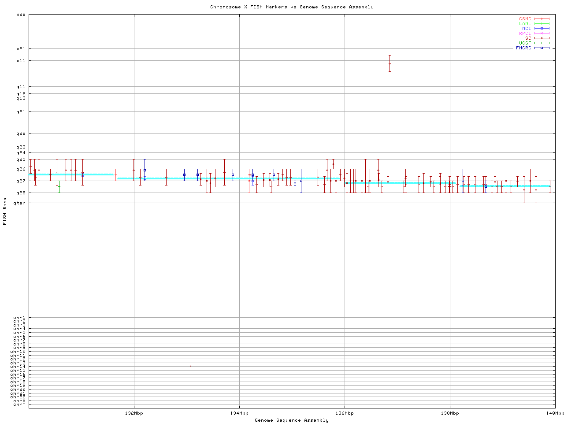This screenshot has width=564, height=423.
Task: Select the 136Mbp x-axis tick label
Action: coord(345,413)
